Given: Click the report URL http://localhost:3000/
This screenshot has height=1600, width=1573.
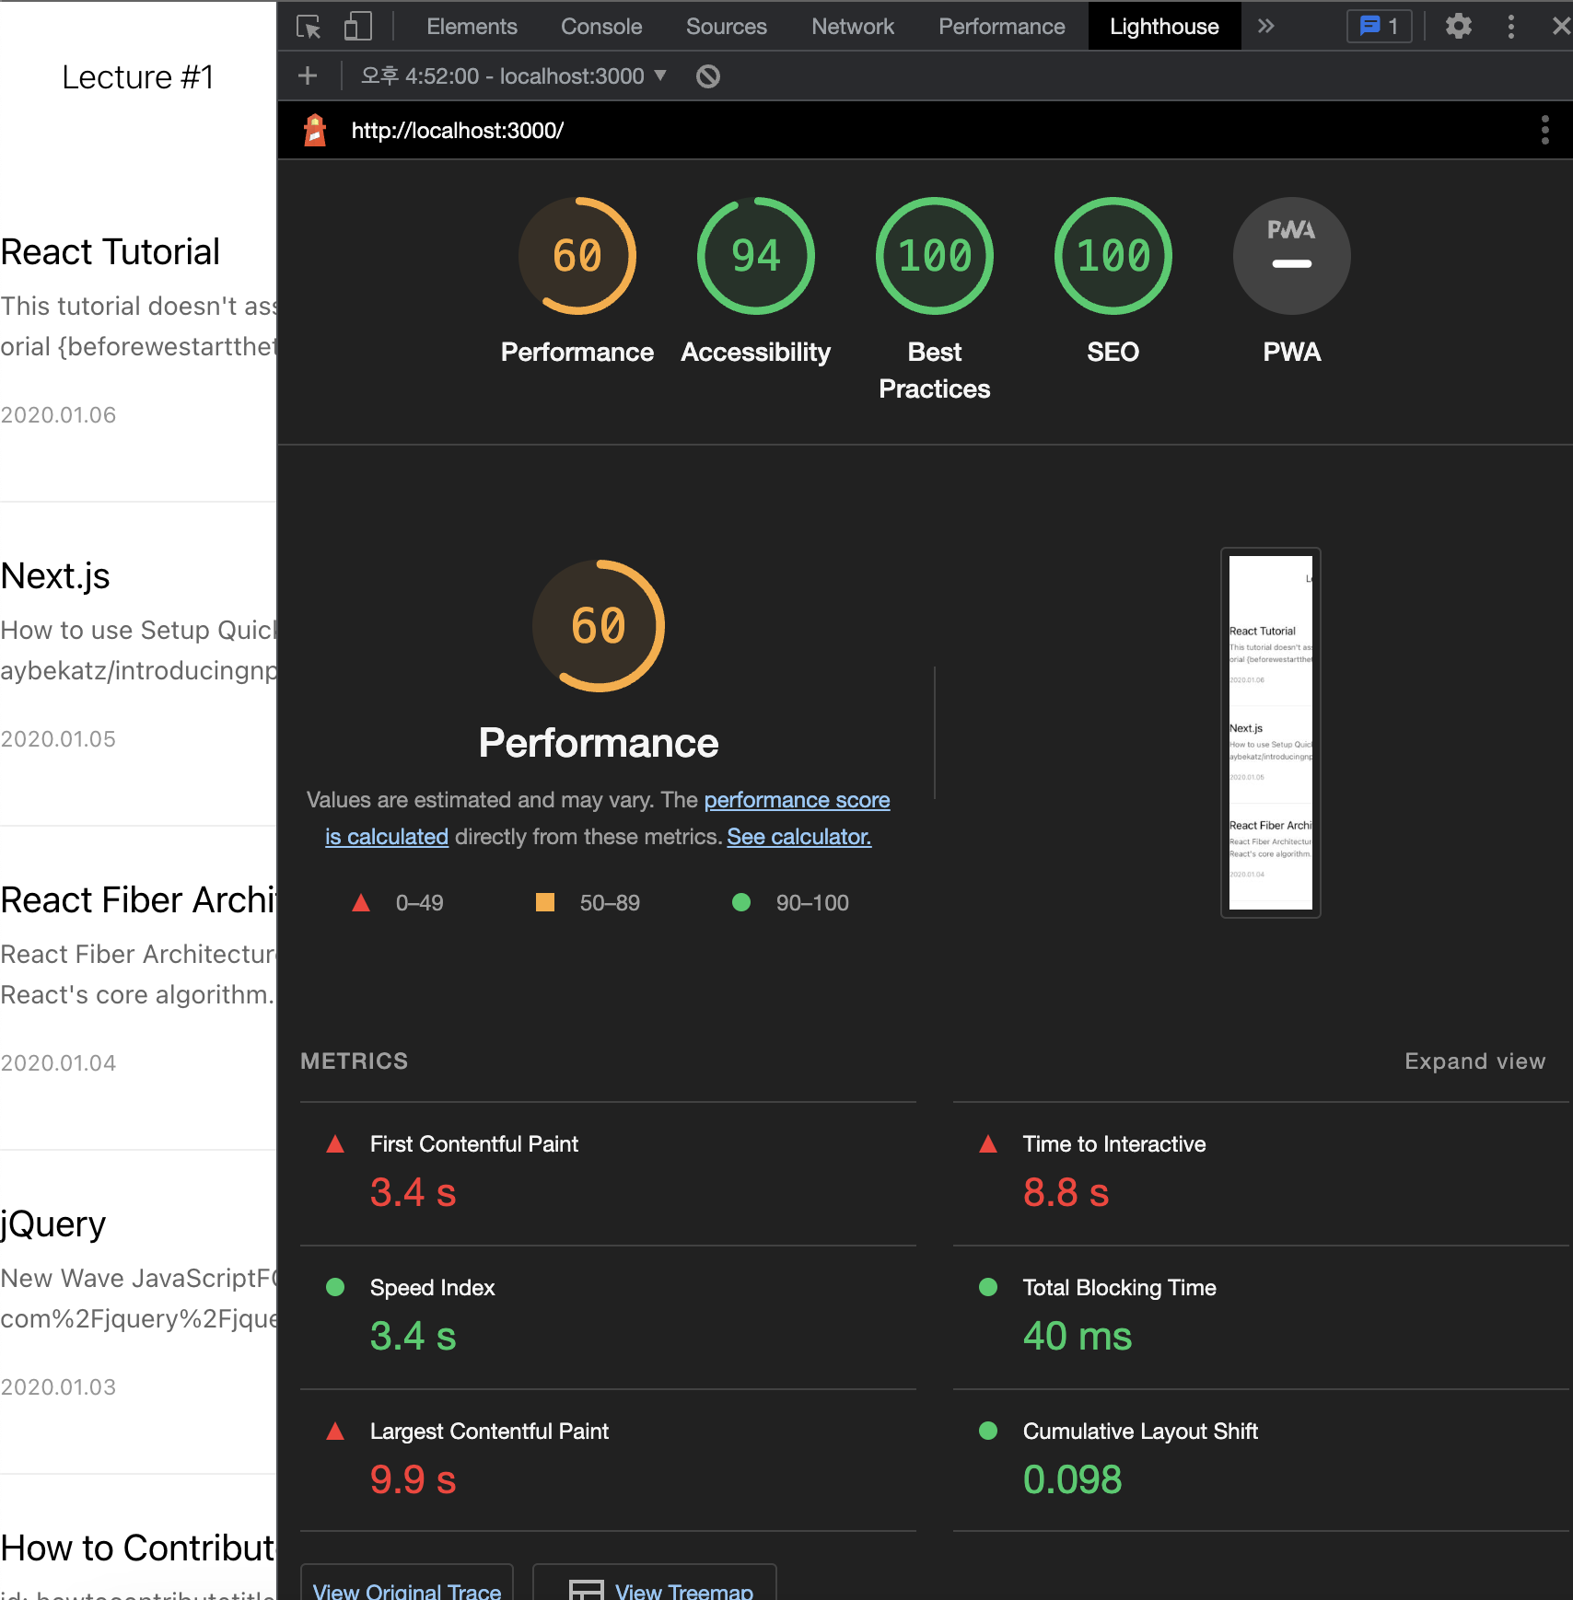Looking at the screenshot, I should click(457, 131).
